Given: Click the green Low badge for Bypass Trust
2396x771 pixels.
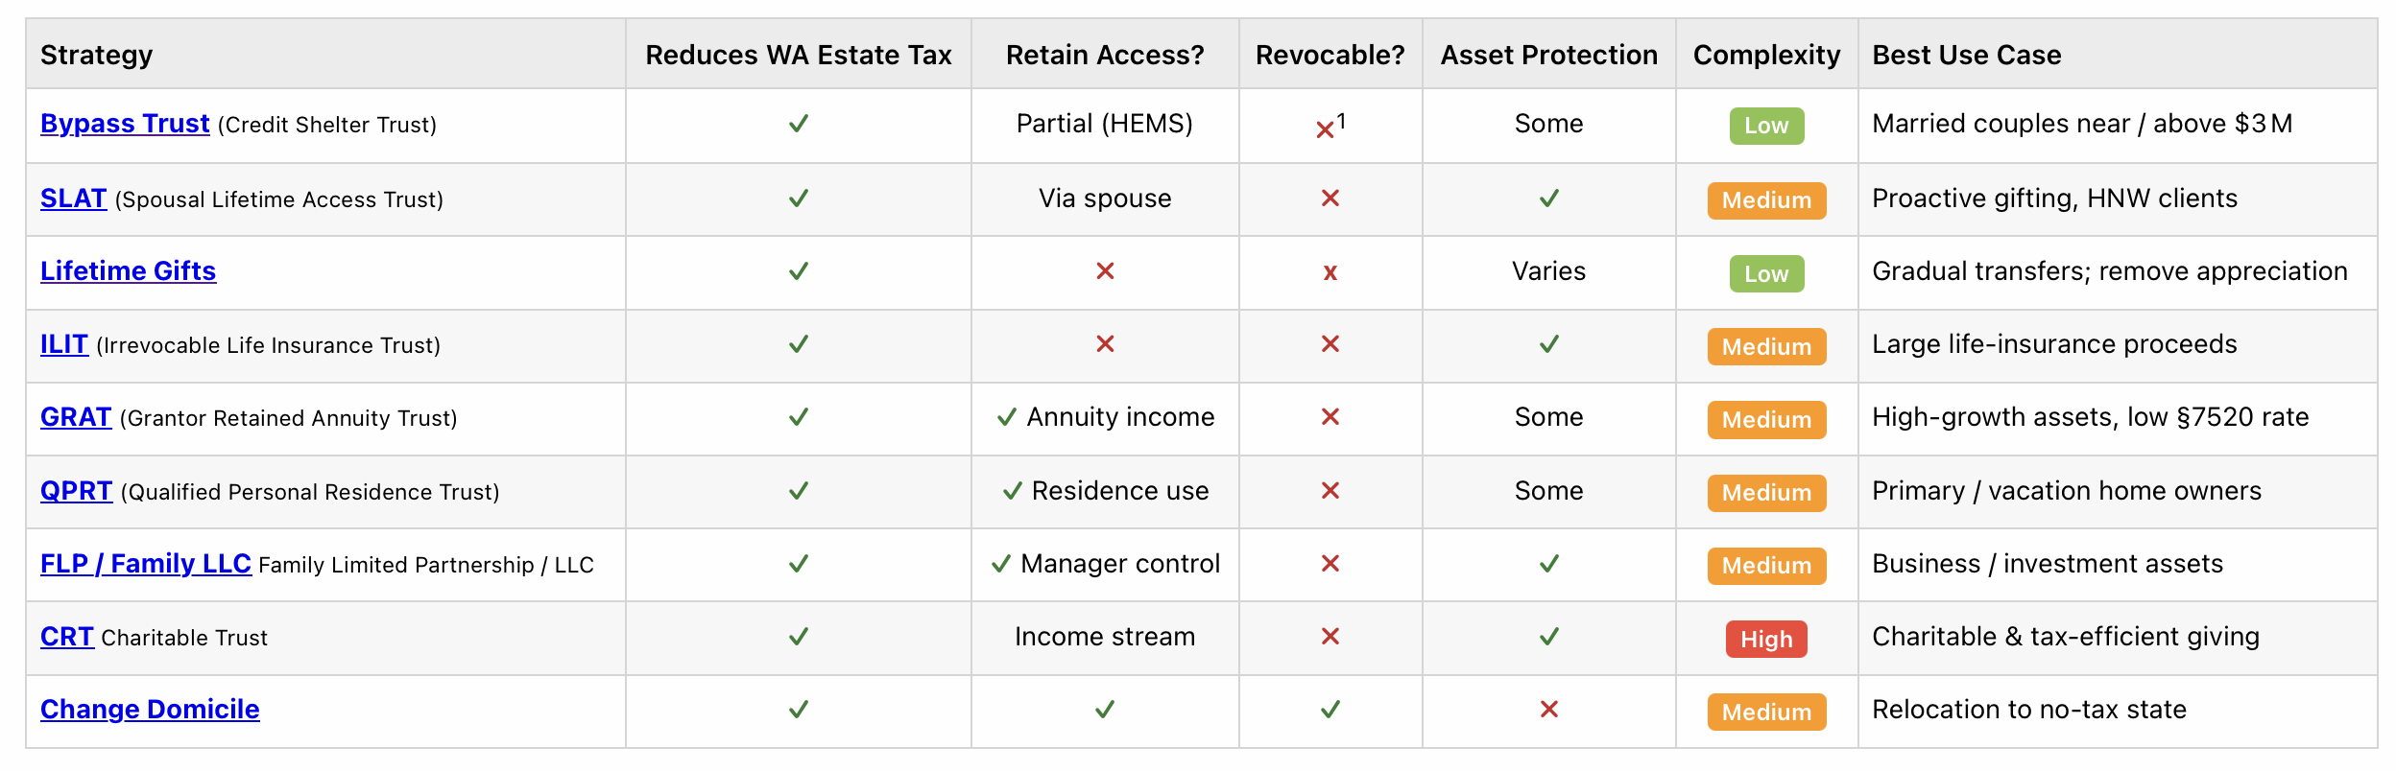Looking at the screenshot, I should click(1766, 126).
